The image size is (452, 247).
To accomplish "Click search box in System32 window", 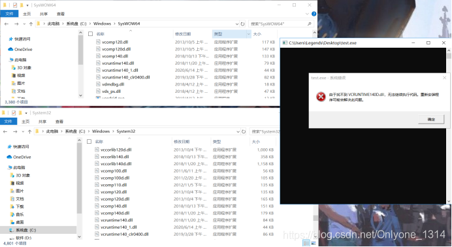I will pyautogui.click(x=265, y=131).
